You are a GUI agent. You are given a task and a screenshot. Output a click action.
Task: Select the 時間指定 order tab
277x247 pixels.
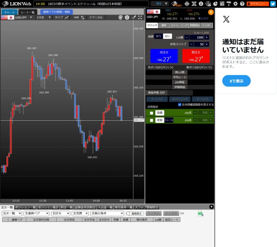click(195, 26)
